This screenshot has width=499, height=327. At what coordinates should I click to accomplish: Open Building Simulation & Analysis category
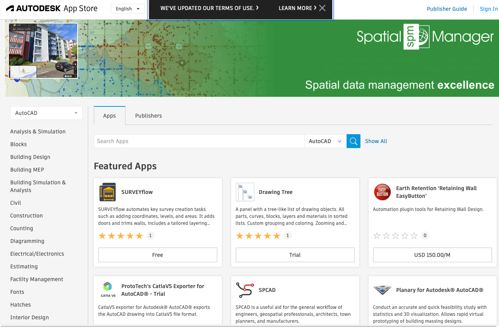38,186
